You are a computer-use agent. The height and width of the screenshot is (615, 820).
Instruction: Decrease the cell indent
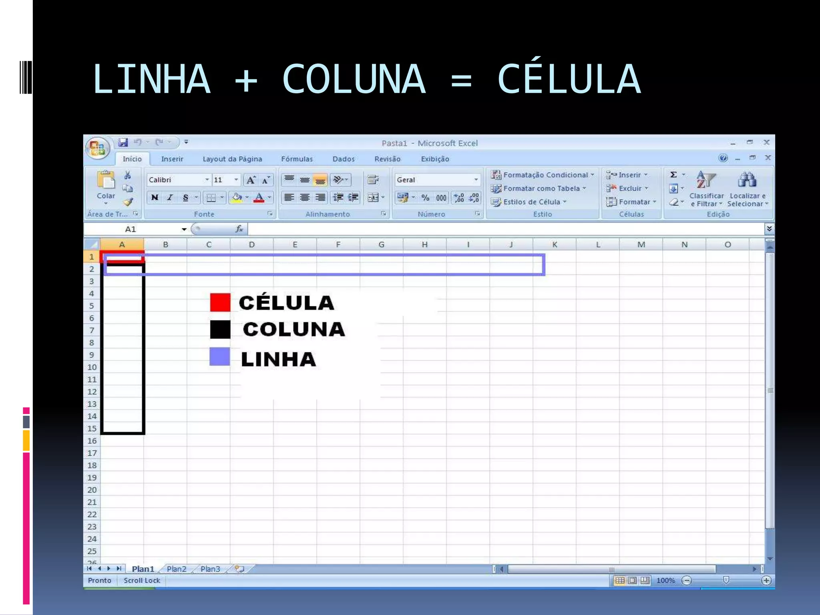click(x=338, y=197)
